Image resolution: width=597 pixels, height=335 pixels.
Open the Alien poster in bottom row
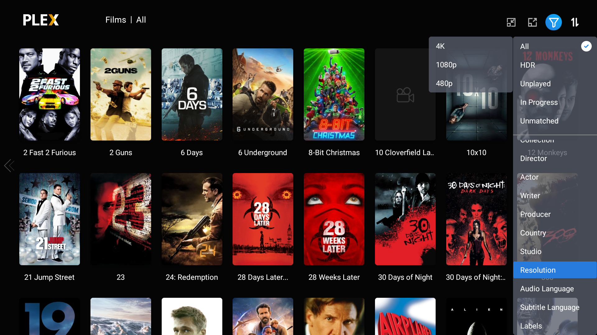pos(476,316)
